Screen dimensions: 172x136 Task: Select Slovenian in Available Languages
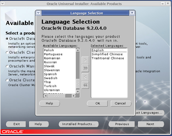coord(60,70)
